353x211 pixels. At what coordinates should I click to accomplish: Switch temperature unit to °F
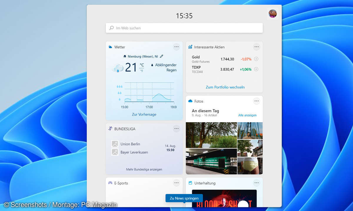pyautogui.click(x=141, y=71)
